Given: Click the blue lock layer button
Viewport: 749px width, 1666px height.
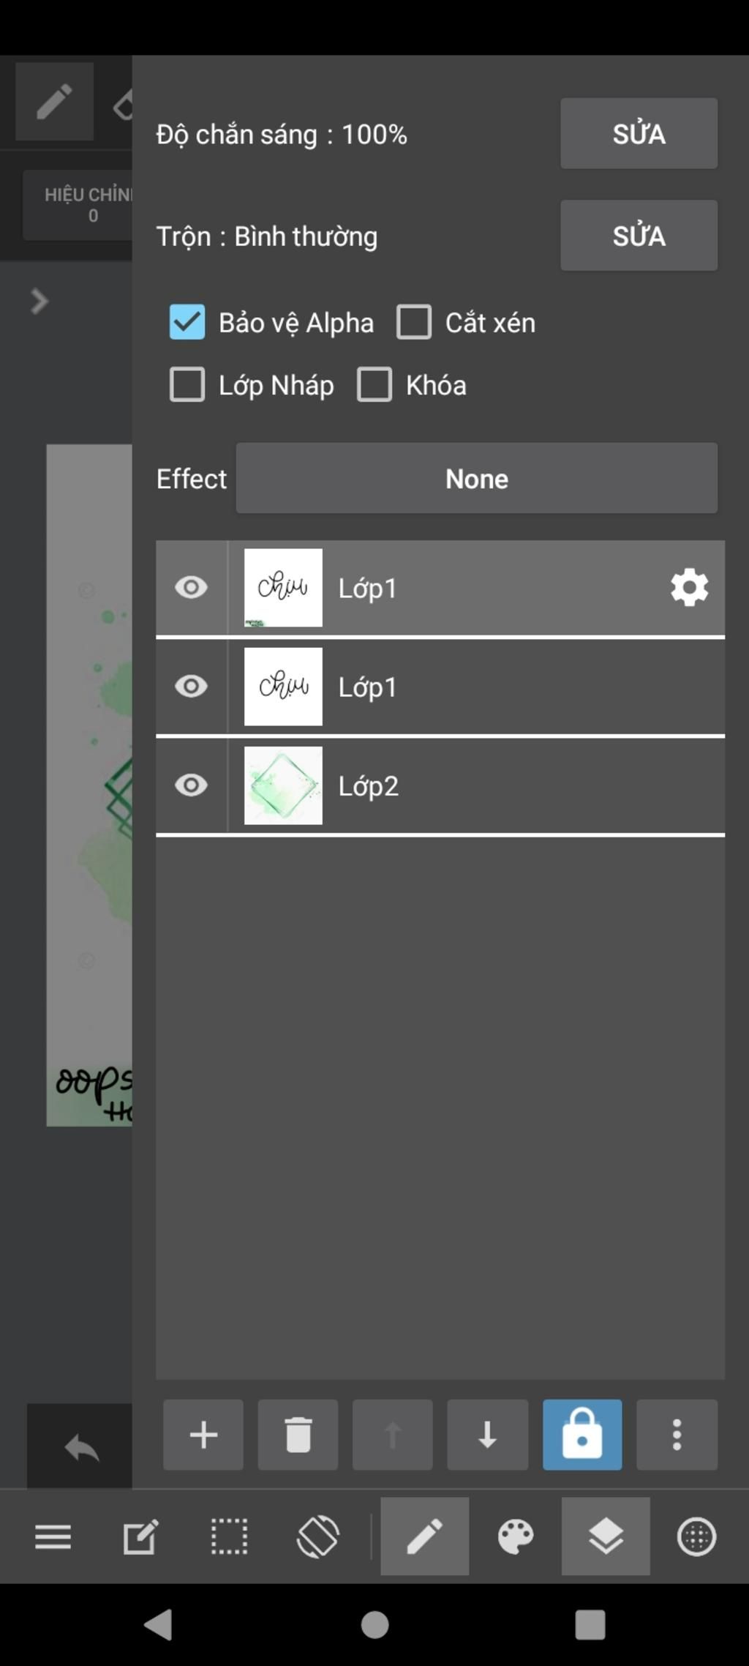Looking at the screenshot, I should coord(582,1435).
